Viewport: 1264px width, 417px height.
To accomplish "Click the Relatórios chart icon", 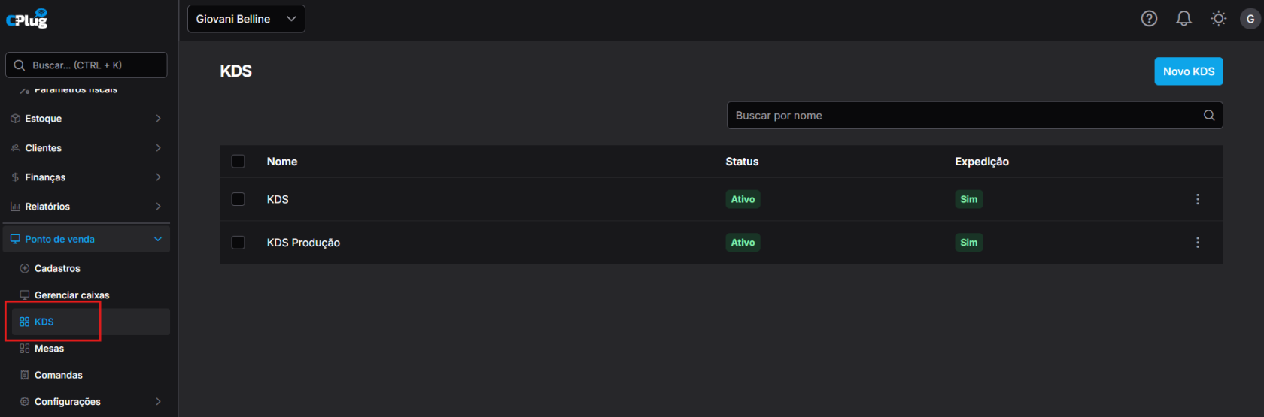I will coord(15,207).
